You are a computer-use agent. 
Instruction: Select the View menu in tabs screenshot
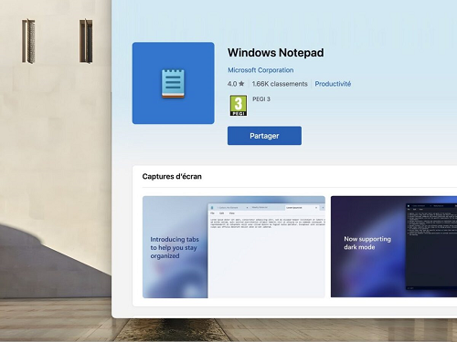click(232, 213)
